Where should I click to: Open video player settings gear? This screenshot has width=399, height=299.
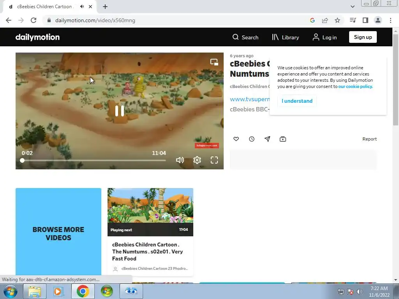tap(197, 160)
